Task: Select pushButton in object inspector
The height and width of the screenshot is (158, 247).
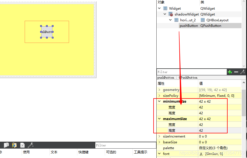Action: [x=189, y=26]
